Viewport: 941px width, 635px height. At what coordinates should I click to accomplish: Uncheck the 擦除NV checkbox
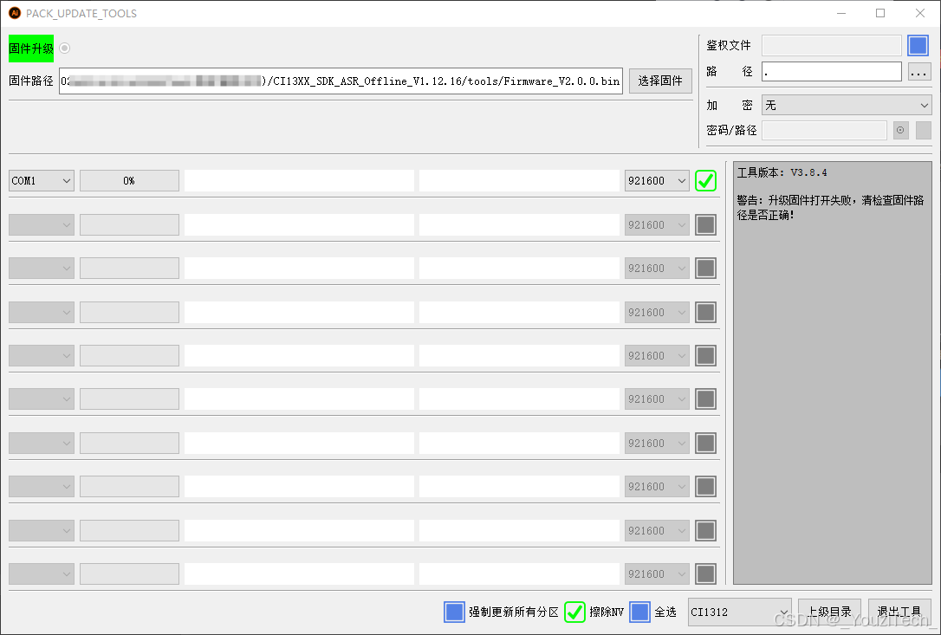[575, 612]
